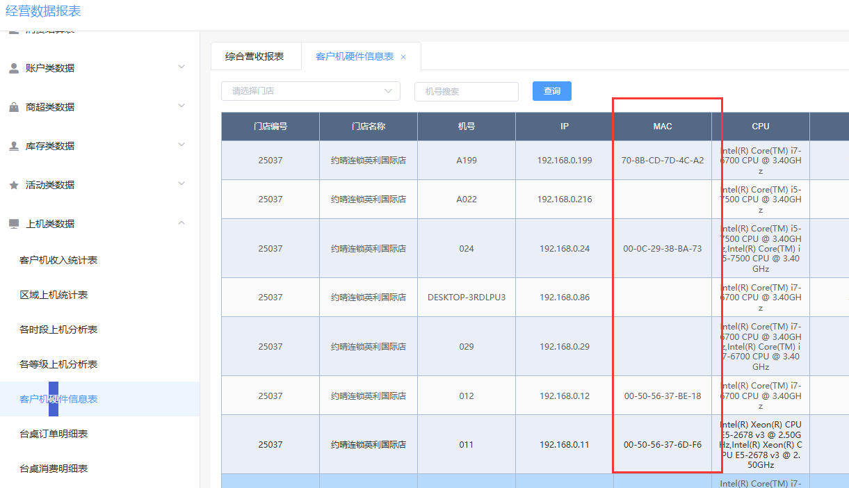
Task: Select machine number cell A199
Action: [x=467, y=161]
